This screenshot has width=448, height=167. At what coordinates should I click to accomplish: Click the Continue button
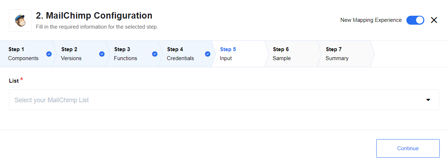[408, 148]
